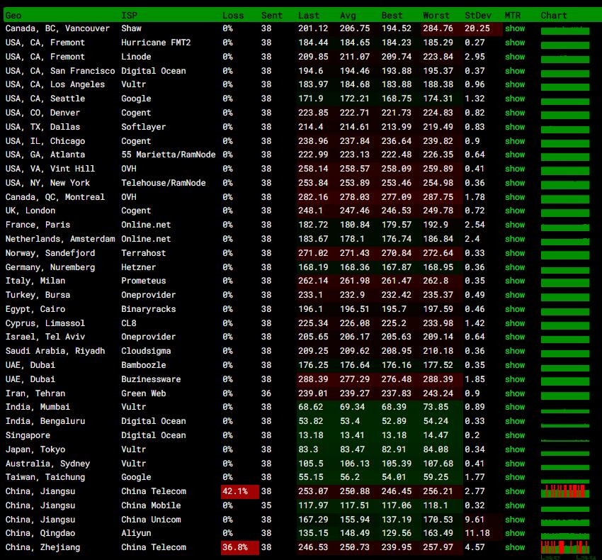Show MTR for Chicago Cogent row
This screenshot has width=602, height=560.
pyautogui.click(x=515, y=141)
